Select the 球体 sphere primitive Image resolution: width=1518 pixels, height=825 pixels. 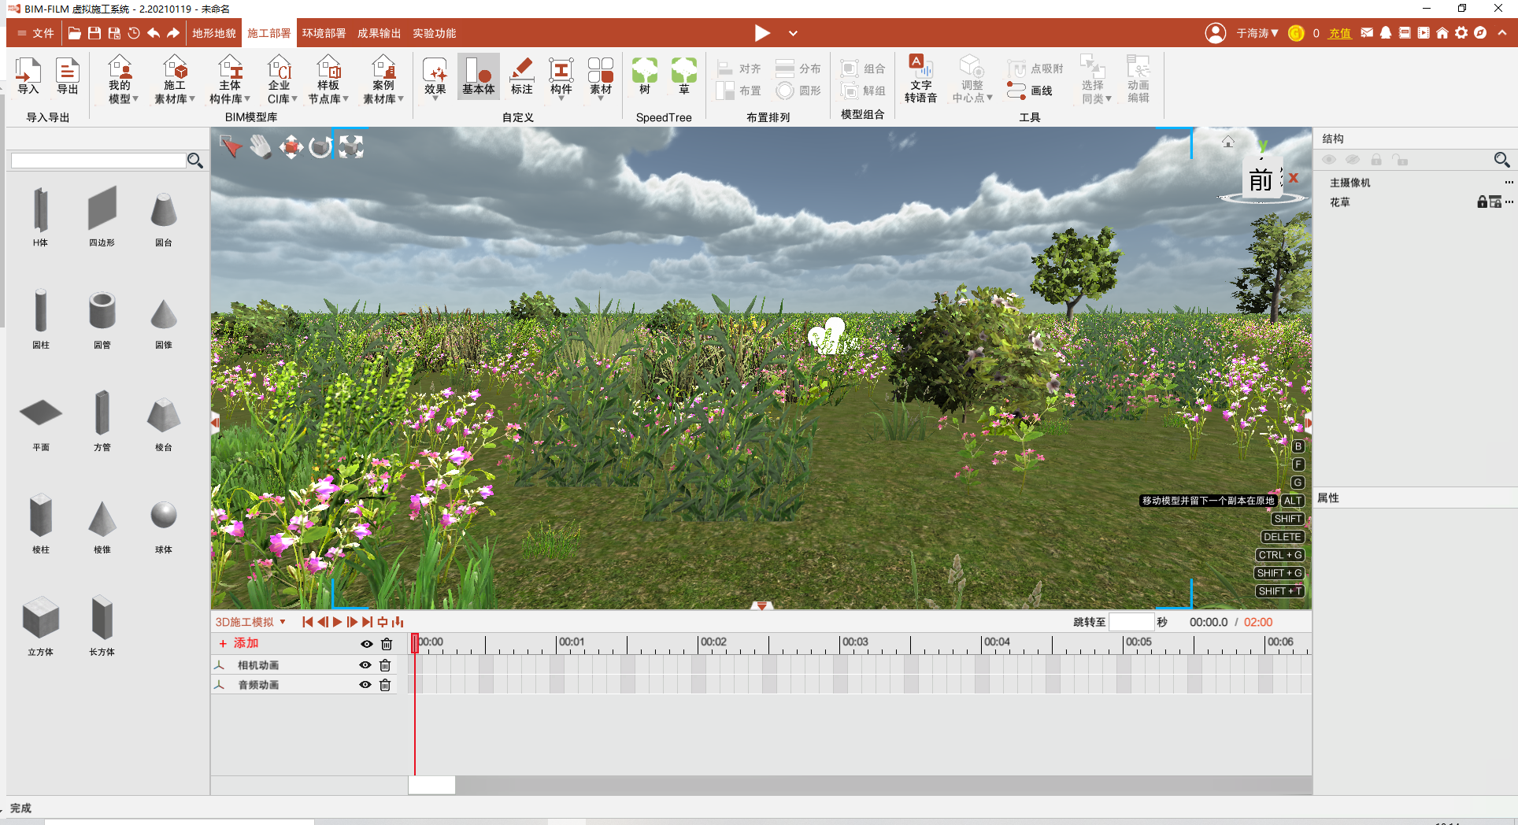pyautogui.click(x=163, y=516)
